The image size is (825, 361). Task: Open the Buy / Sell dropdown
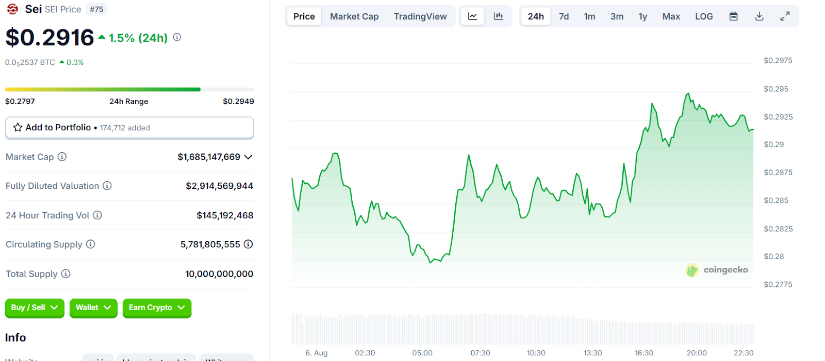(x=35, y=307)
